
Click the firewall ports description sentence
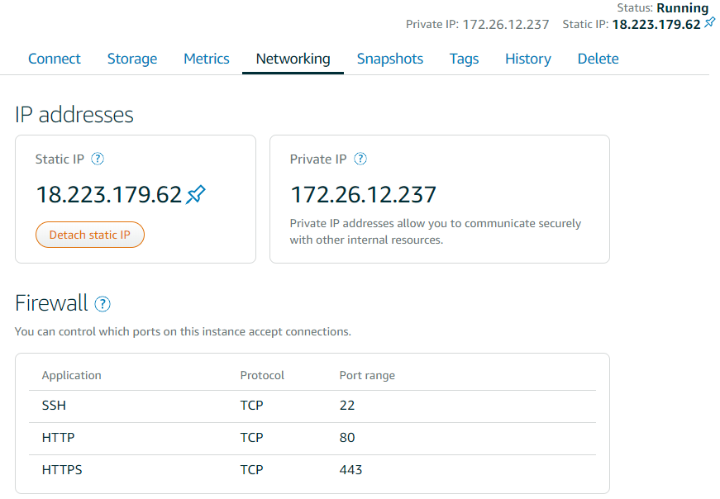(x=183, y=331)
